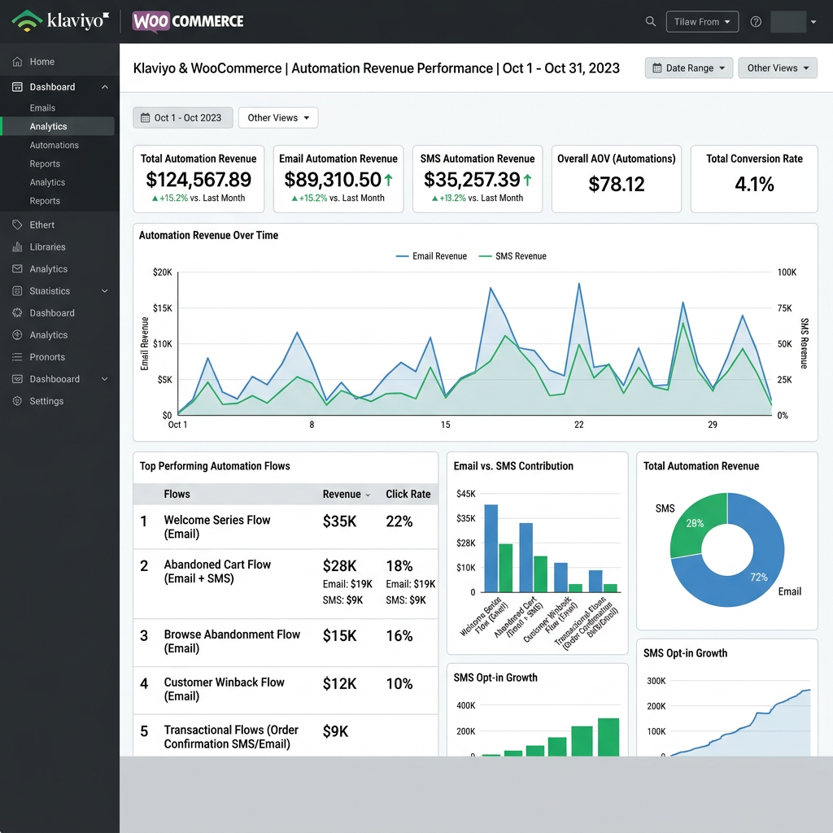The width and height of the screenshot is (833, 833).
Task: Select Abandoned Cart Flow row
Action: pyautogui.click(x=286, y=584)
